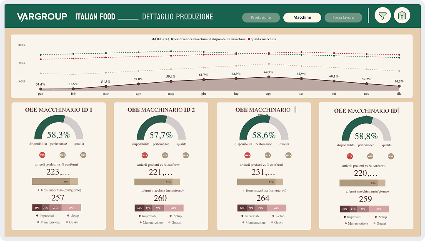
Task: Click the 40% segment of the fermi macchina bar
Action: pyautogui.click(x=71, y=208)
